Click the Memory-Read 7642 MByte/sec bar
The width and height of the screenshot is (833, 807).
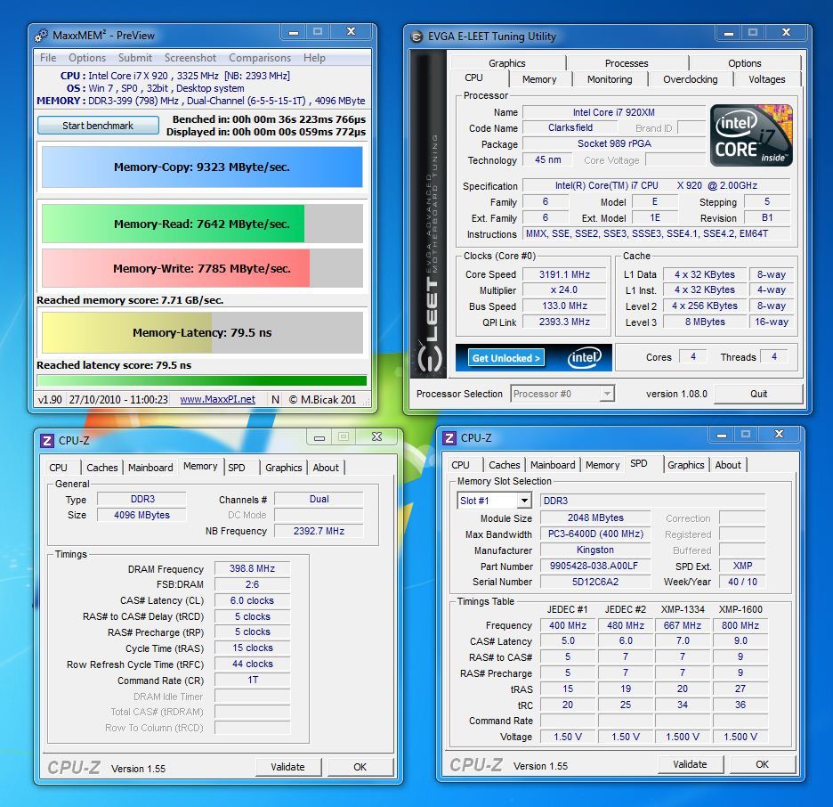click(202, 224)
